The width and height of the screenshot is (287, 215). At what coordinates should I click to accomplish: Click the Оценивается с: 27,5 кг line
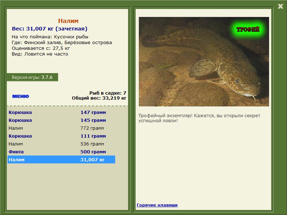[41, 48]
